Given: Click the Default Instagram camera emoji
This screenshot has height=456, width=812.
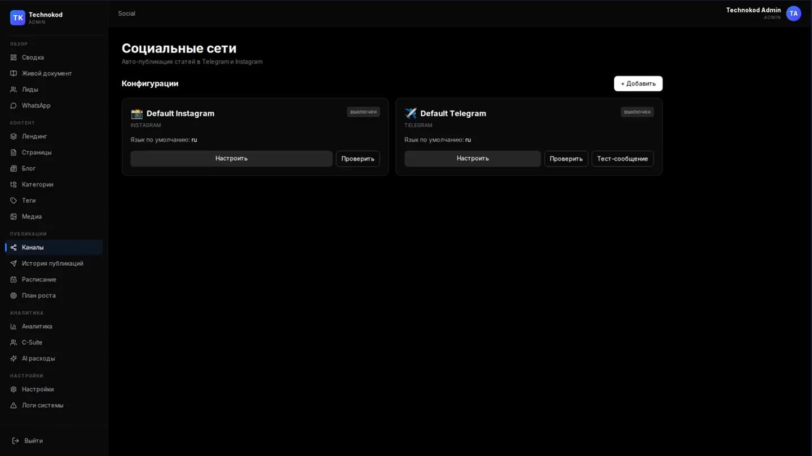Looking at the screenshot, I should 136,114.
